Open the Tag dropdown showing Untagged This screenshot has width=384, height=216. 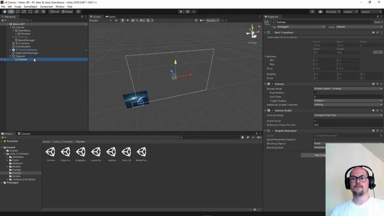click(x=301, y=27)
